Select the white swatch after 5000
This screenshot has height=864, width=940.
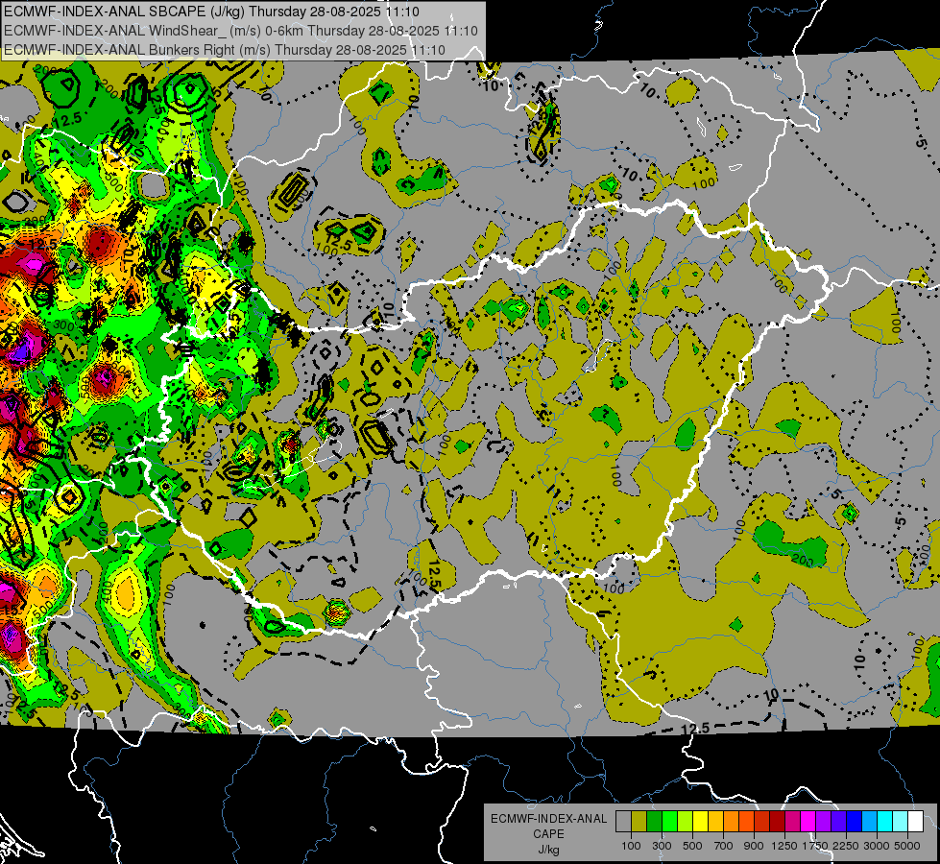(x=915, y=821)
